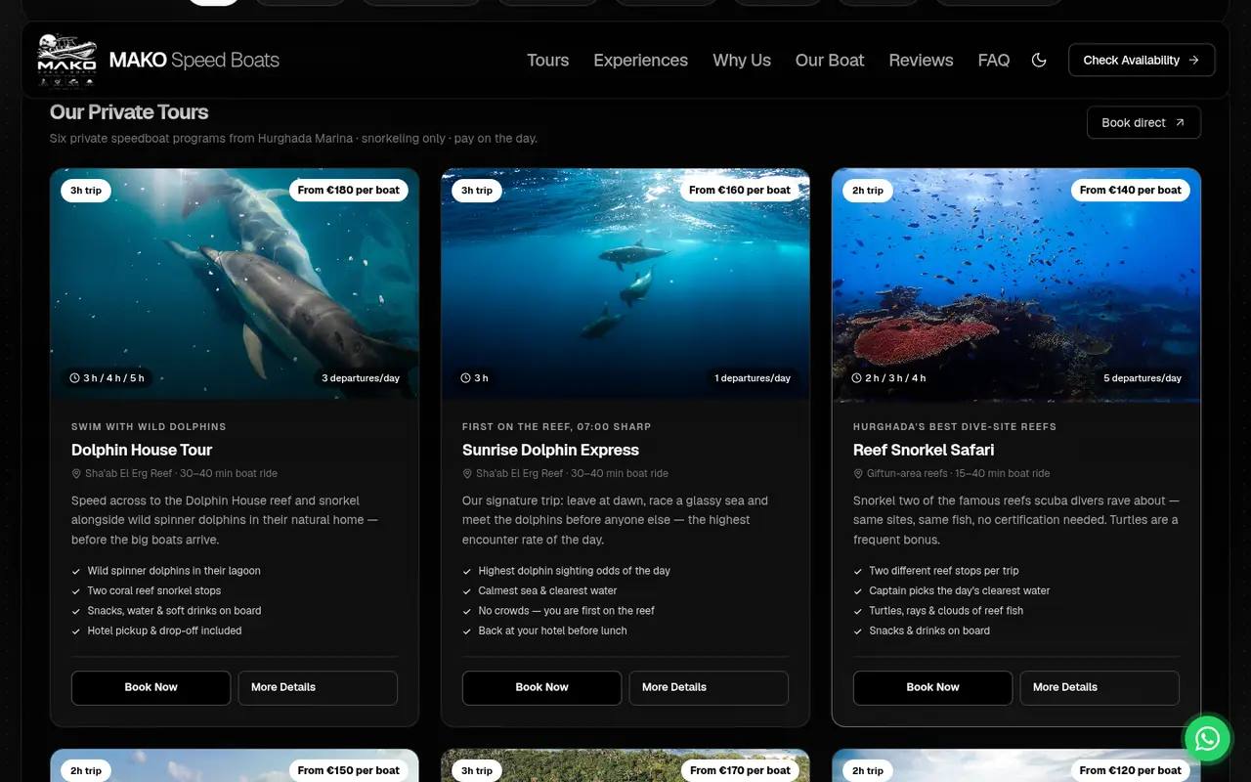Click the Reef Snorkel Safari title
The width and height of the screenshot is (1251, 782).
click(924, 450)
